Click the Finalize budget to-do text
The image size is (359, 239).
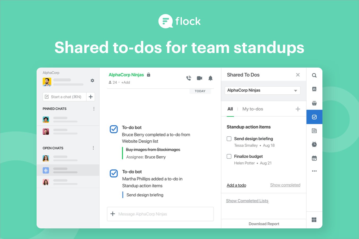click(x=248, y=156)
